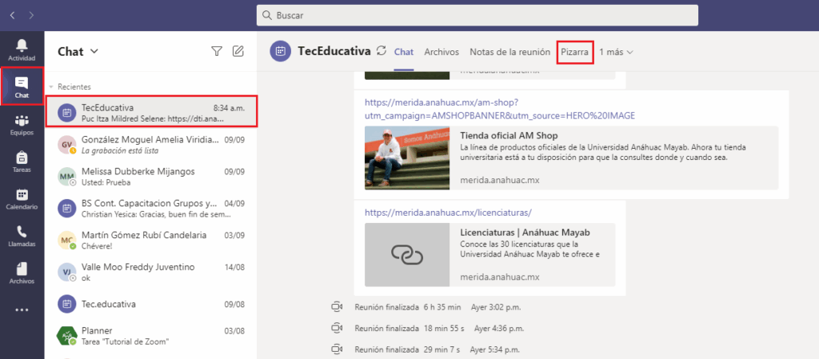Click the filter icon in Chat header
The image size is (819, 359).
pyautogui.click(x=217, y=51)
